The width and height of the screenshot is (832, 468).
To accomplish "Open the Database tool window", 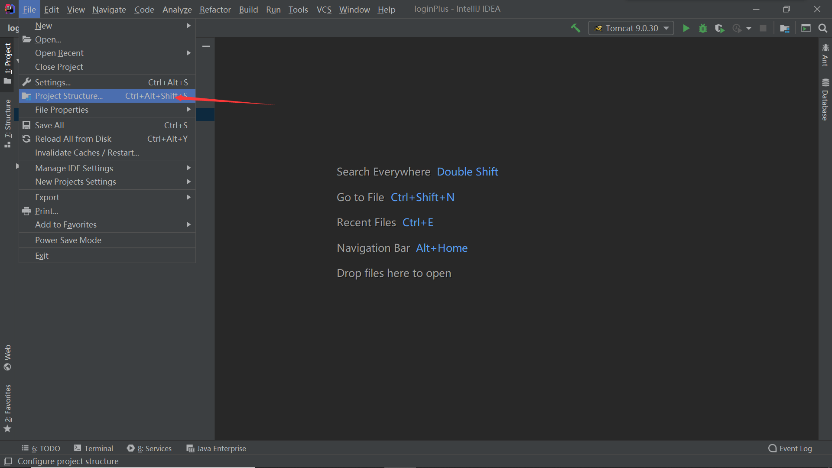I will [825, 100].
